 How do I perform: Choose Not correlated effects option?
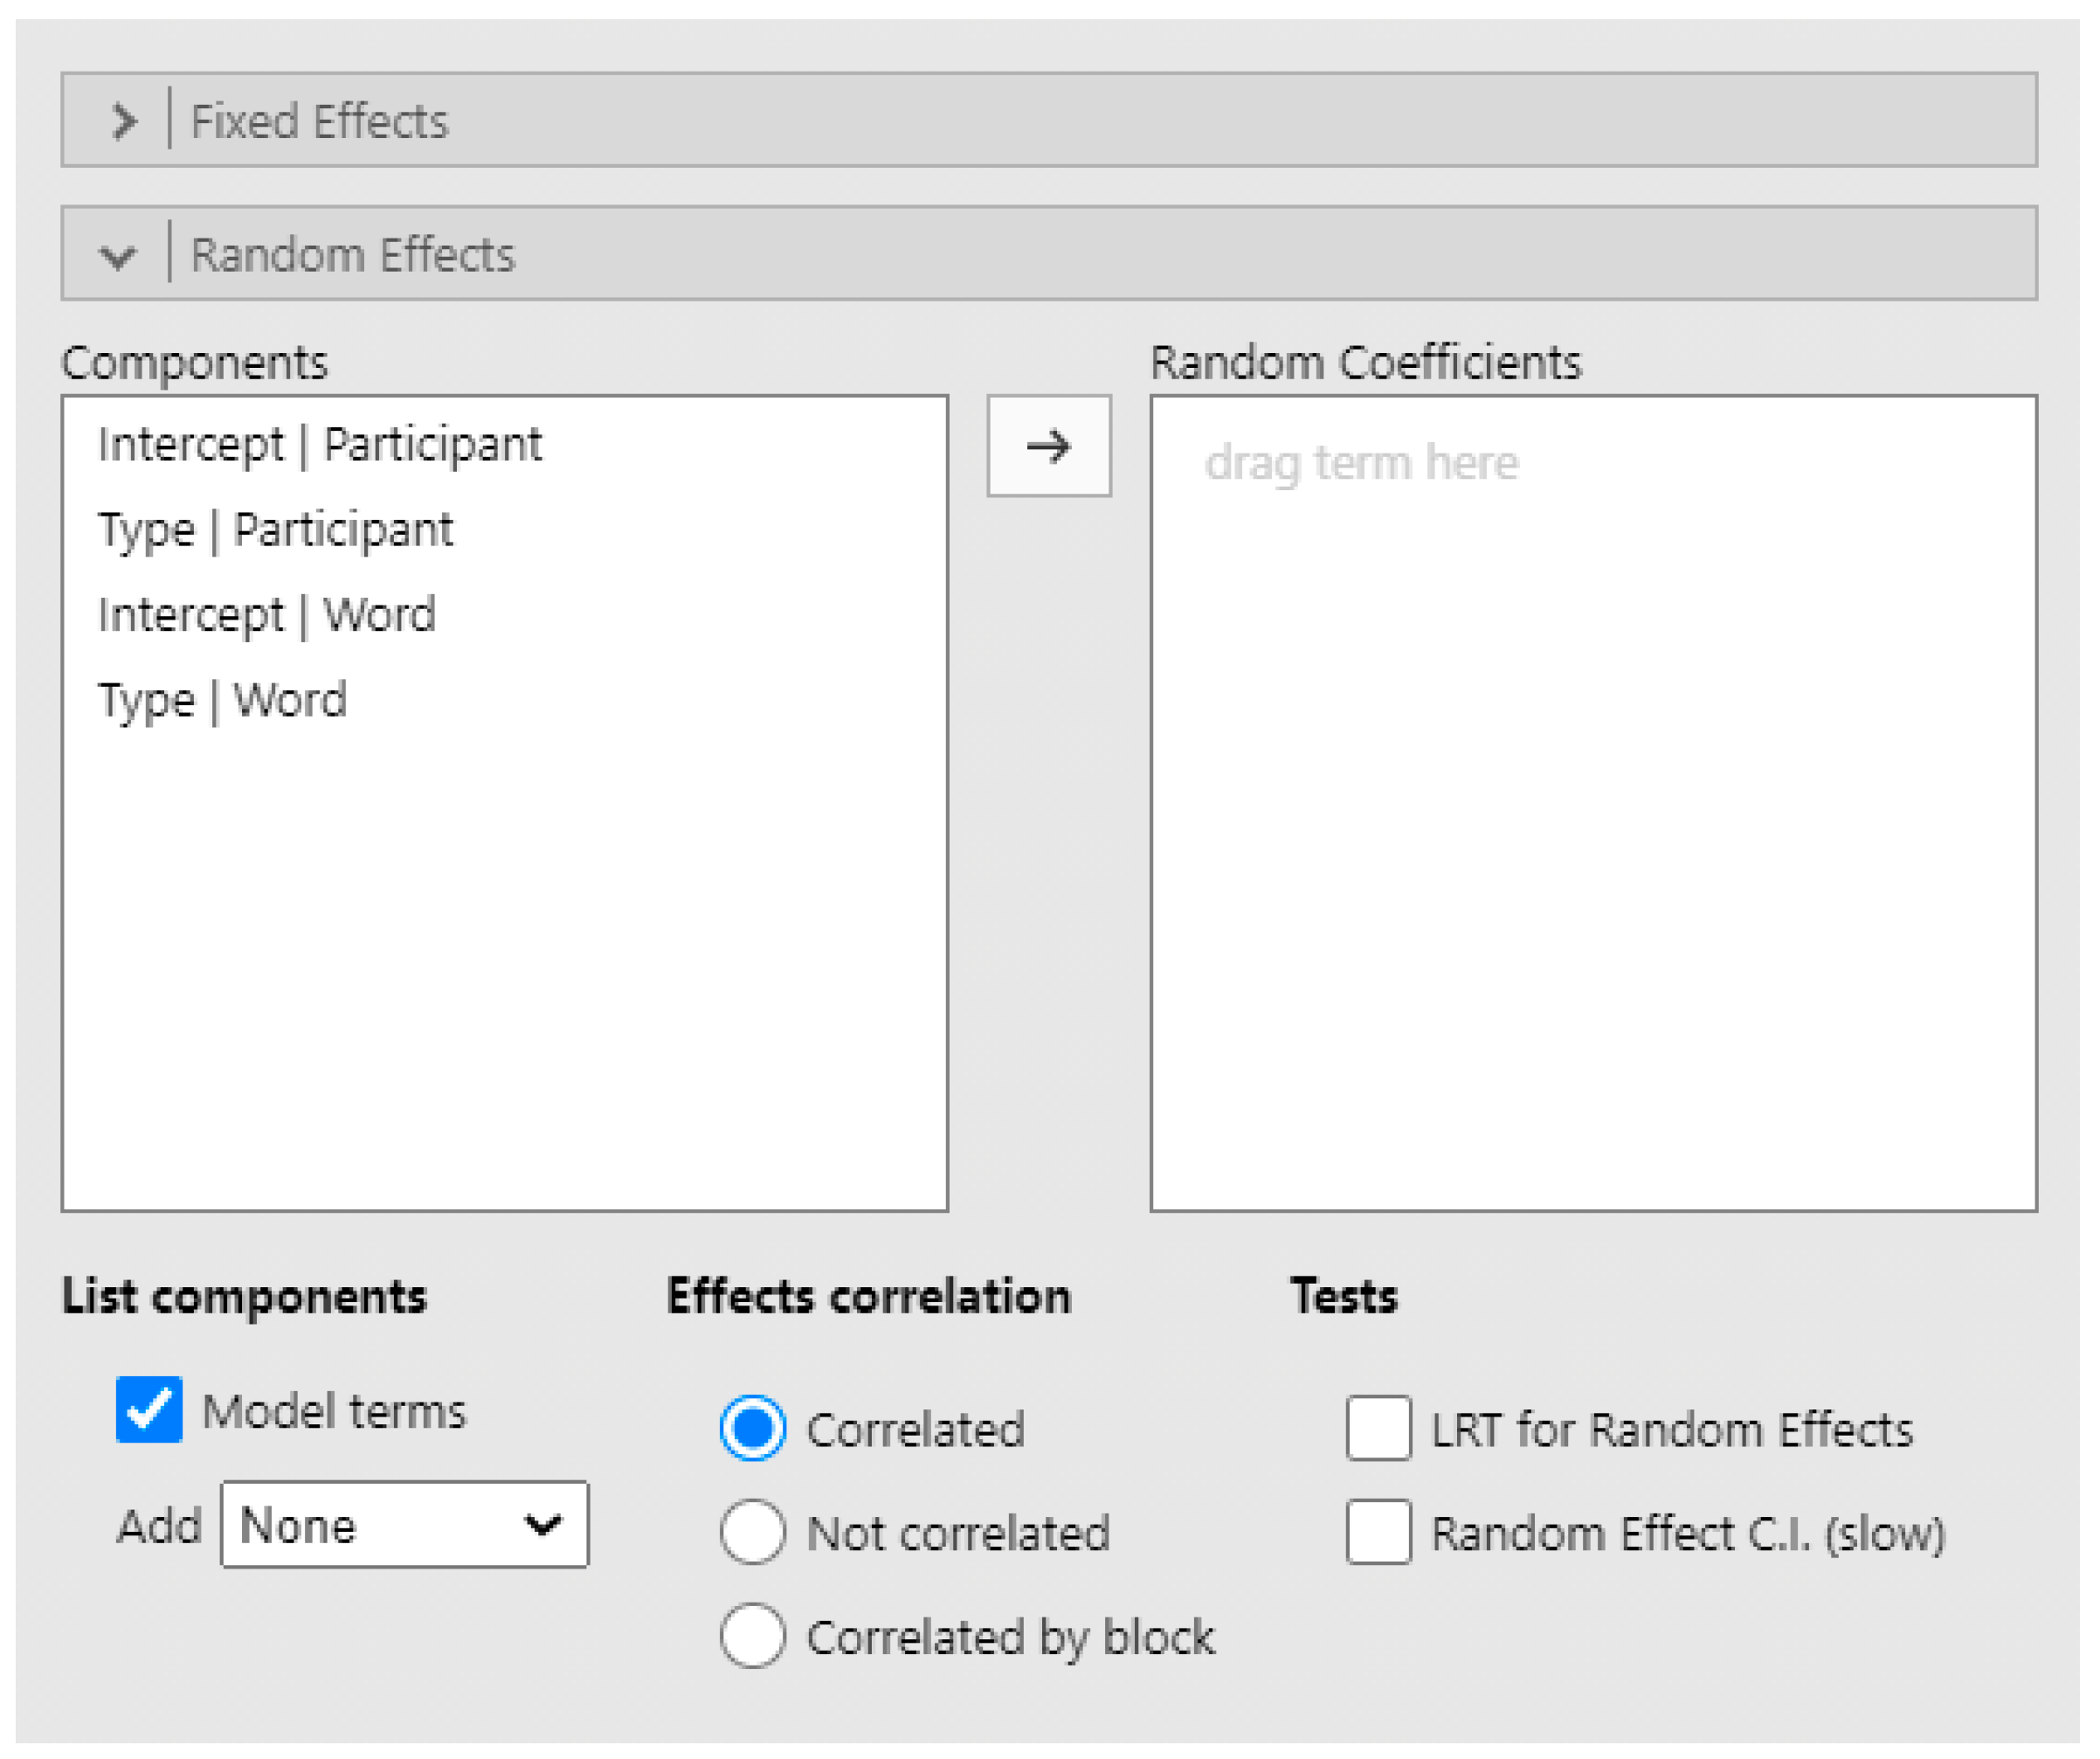(753, 1532)
